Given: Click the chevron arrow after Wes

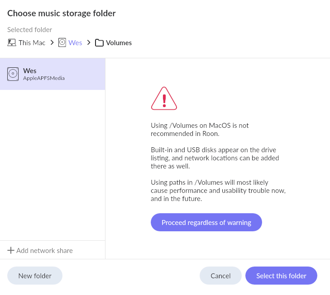Looking at the screenshot, I should 89,42.
